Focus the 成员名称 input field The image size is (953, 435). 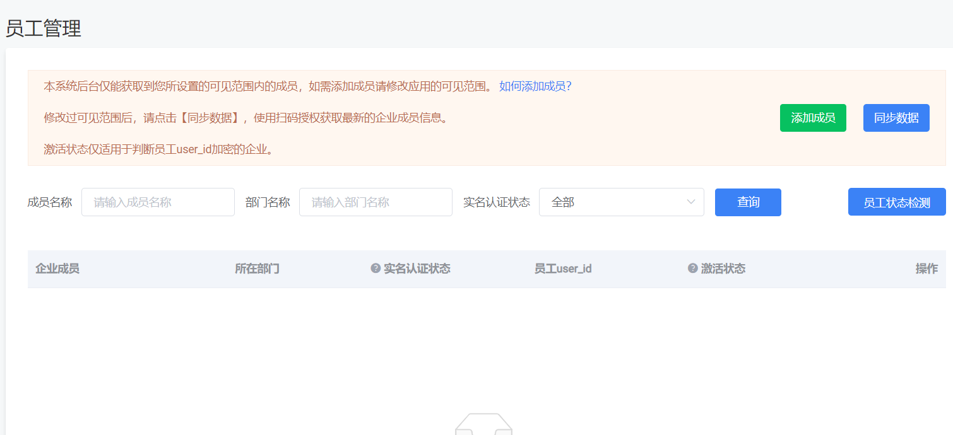(158, 202)
